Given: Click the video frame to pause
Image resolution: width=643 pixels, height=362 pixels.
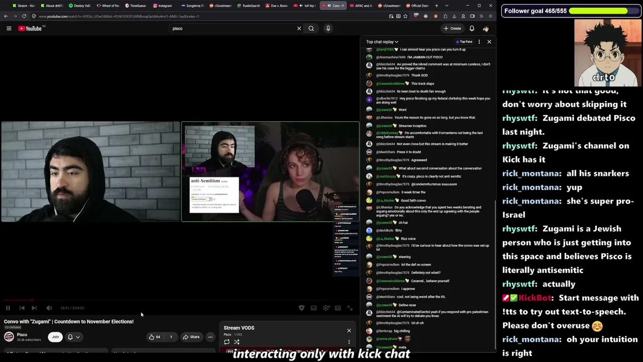Looking at the screenshot, I should pyautogui.click(x=180, y=171).
